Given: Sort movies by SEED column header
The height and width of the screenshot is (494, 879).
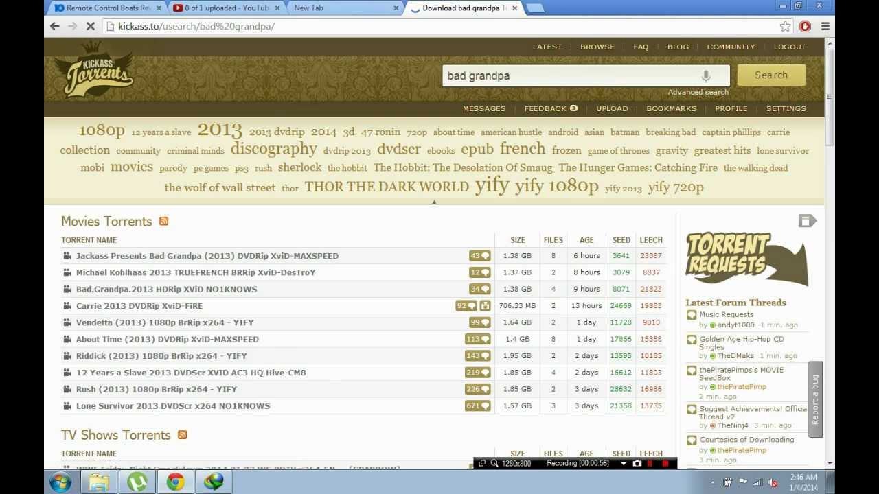Looking at the screenshot, I should coord(621,240).
